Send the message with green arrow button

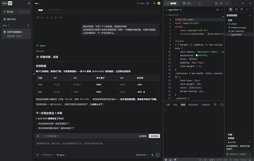click(158, 155)
